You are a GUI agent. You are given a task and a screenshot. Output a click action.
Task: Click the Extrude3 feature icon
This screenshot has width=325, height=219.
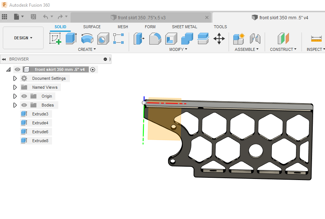pos(24,114)
